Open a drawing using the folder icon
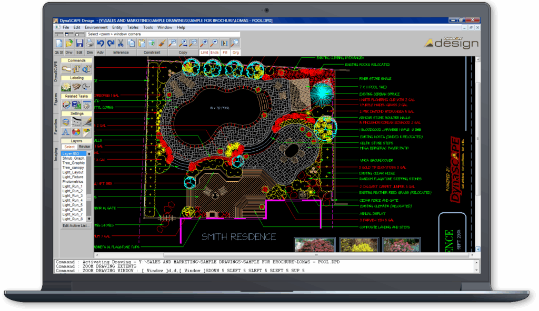 69,43
